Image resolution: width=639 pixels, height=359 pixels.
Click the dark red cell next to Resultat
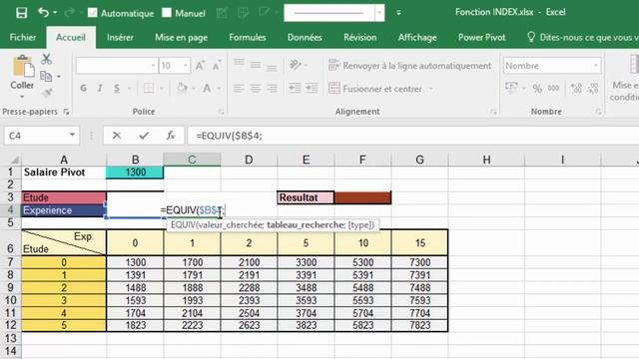362,197
